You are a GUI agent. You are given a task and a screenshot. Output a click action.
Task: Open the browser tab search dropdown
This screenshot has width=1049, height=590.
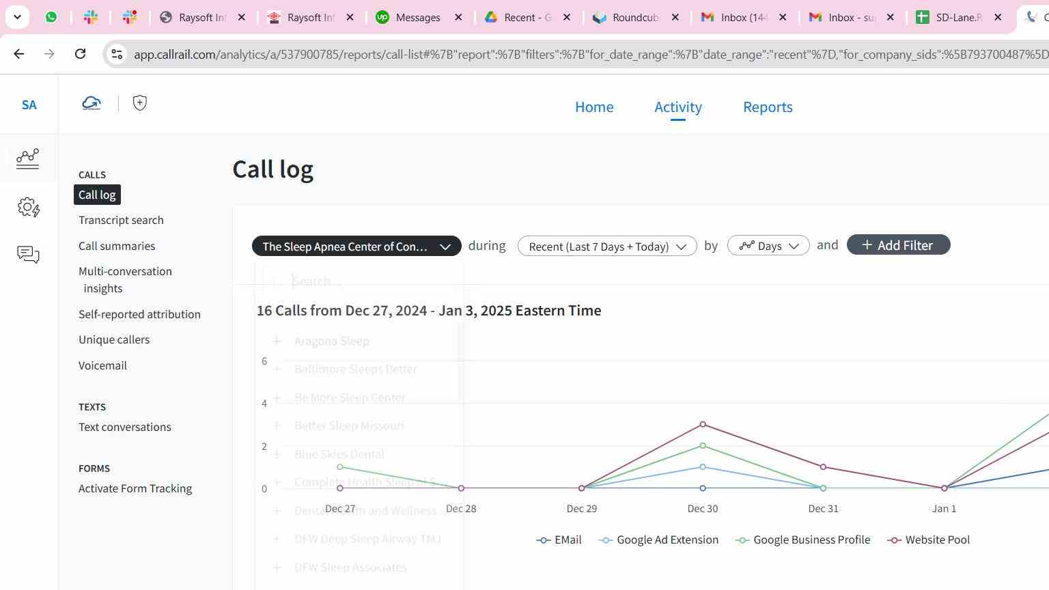(x=17, y=17)
